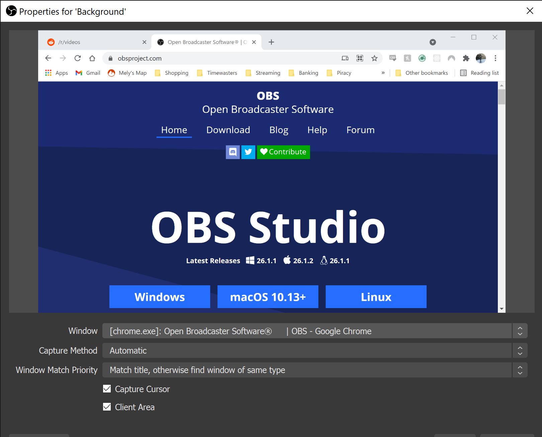Click the Windows logo next to 26.1.1
The width and height of the screenshot is (542, 437).
(x=250, y=261)
